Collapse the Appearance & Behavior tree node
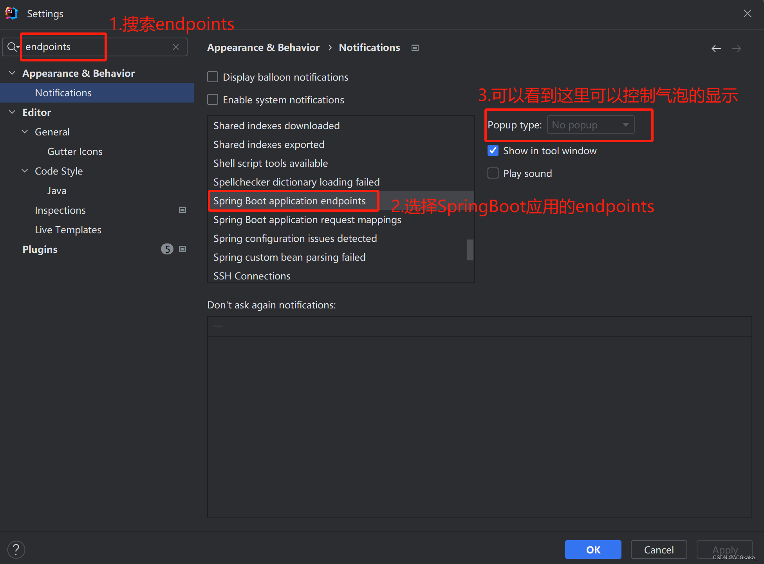This screenshot has height=564, width=764. (12, 73)
